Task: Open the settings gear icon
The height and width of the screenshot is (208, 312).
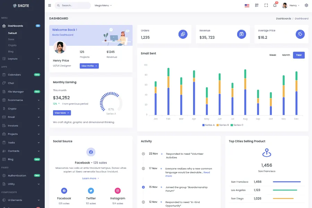Action: 306,6
